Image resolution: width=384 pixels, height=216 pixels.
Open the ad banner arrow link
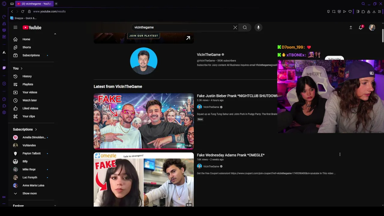188,38
